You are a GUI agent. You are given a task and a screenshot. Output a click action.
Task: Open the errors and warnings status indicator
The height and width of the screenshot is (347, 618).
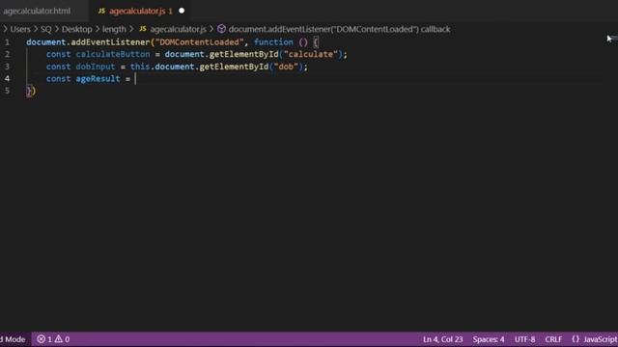click(x=53, y=339)
